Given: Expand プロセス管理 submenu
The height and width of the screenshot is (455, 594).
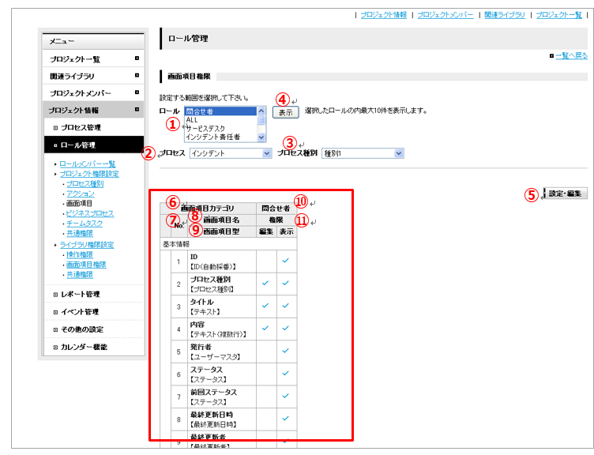Looking at the screenshot, I should [x=93, y=127].
